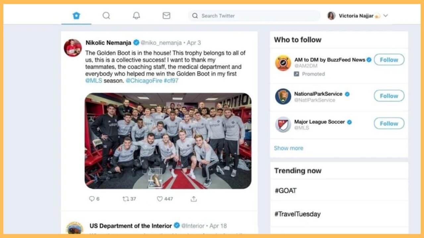The width and height of the screenshot is (424, 238).
Task: Open the Major League Soccer avatar icon
Action: coord(283,125)
